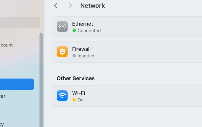Viewport: 202px width, 127px height.
Task: Click the blue Wi-Fi icon
Action: [62, 96]
